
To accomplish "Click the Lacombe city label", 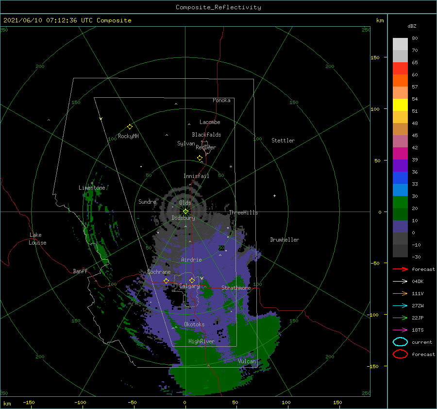I will [210, 122].
